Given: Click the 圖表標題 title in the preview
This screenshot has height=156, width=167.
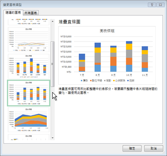Looking at the screenshot, I should 107,31.
